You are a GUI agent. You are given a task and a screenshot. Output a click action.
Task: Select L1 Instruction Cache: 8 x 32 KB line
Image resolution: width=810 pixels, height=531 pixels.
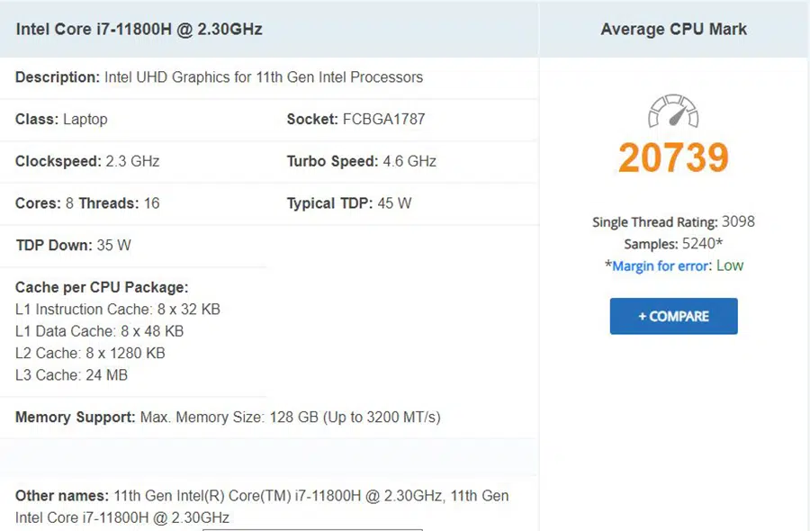tap(118, 309)
